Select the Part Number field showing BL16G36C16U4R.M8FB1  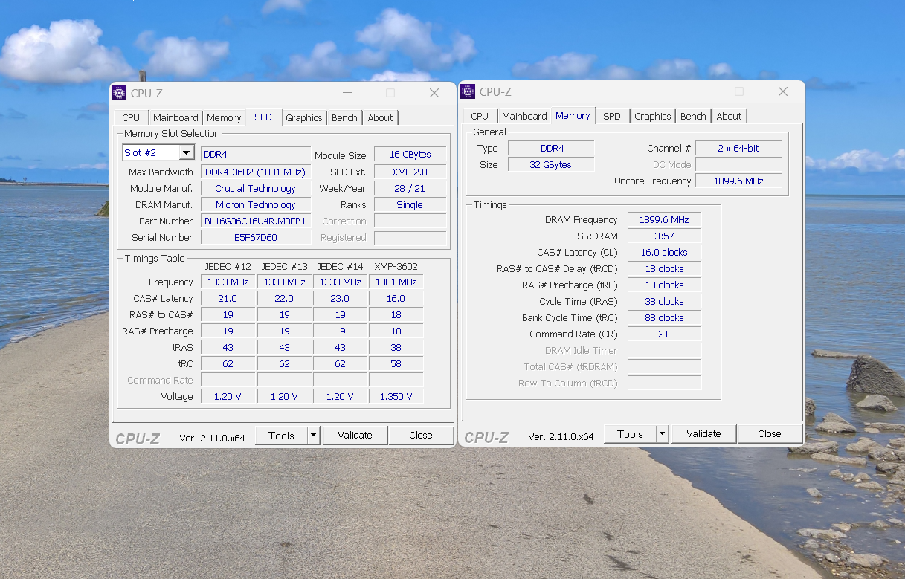[x=256, y=221]
